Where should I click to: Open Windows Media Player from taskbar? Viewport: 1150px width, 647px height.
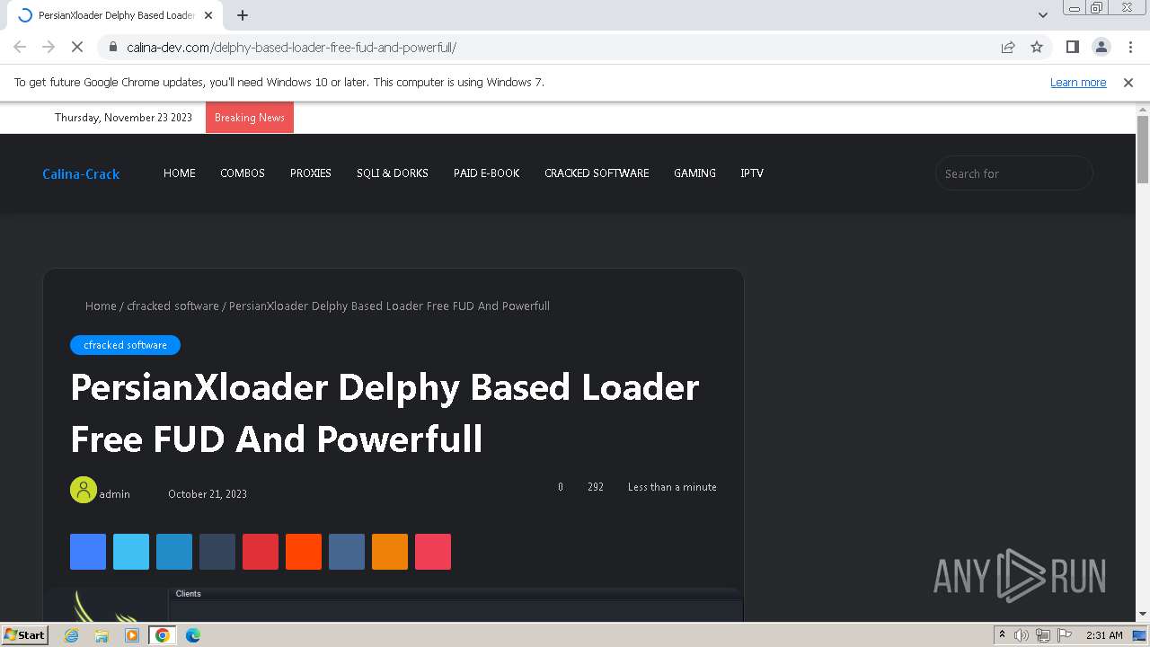(132, 635)
